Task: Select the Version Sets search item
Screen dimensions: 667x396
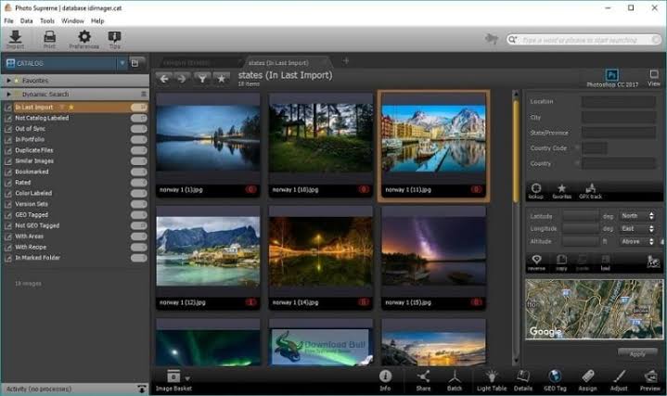Action: click(32, 204)
